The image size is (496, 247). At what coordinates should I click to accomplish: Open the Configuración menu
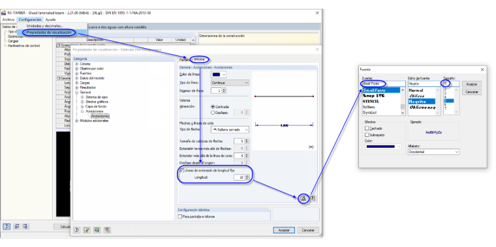(30, 20)
